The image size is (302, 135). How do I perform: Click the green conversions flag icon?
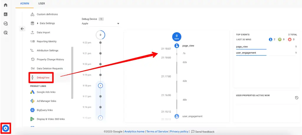coord(280,39)
